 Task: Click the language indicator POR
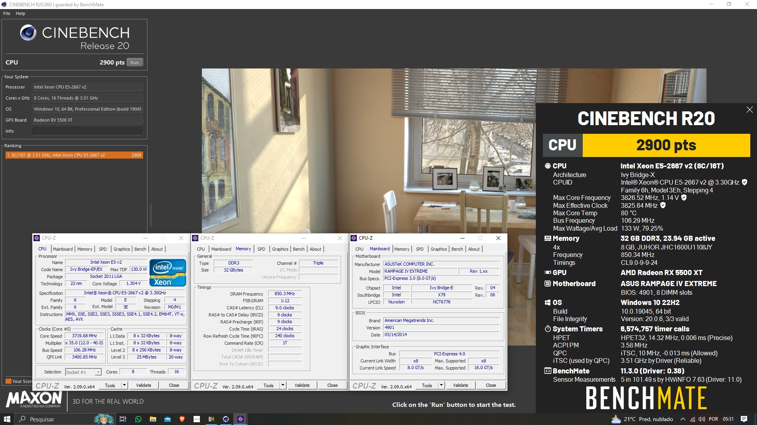(713, 419)
